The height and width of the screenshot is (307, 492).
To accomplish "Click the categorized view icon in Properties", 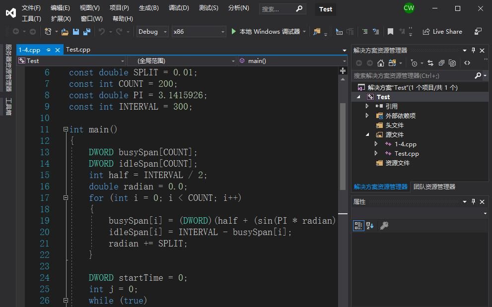I will pyautogui.click(x=358, y=226).
